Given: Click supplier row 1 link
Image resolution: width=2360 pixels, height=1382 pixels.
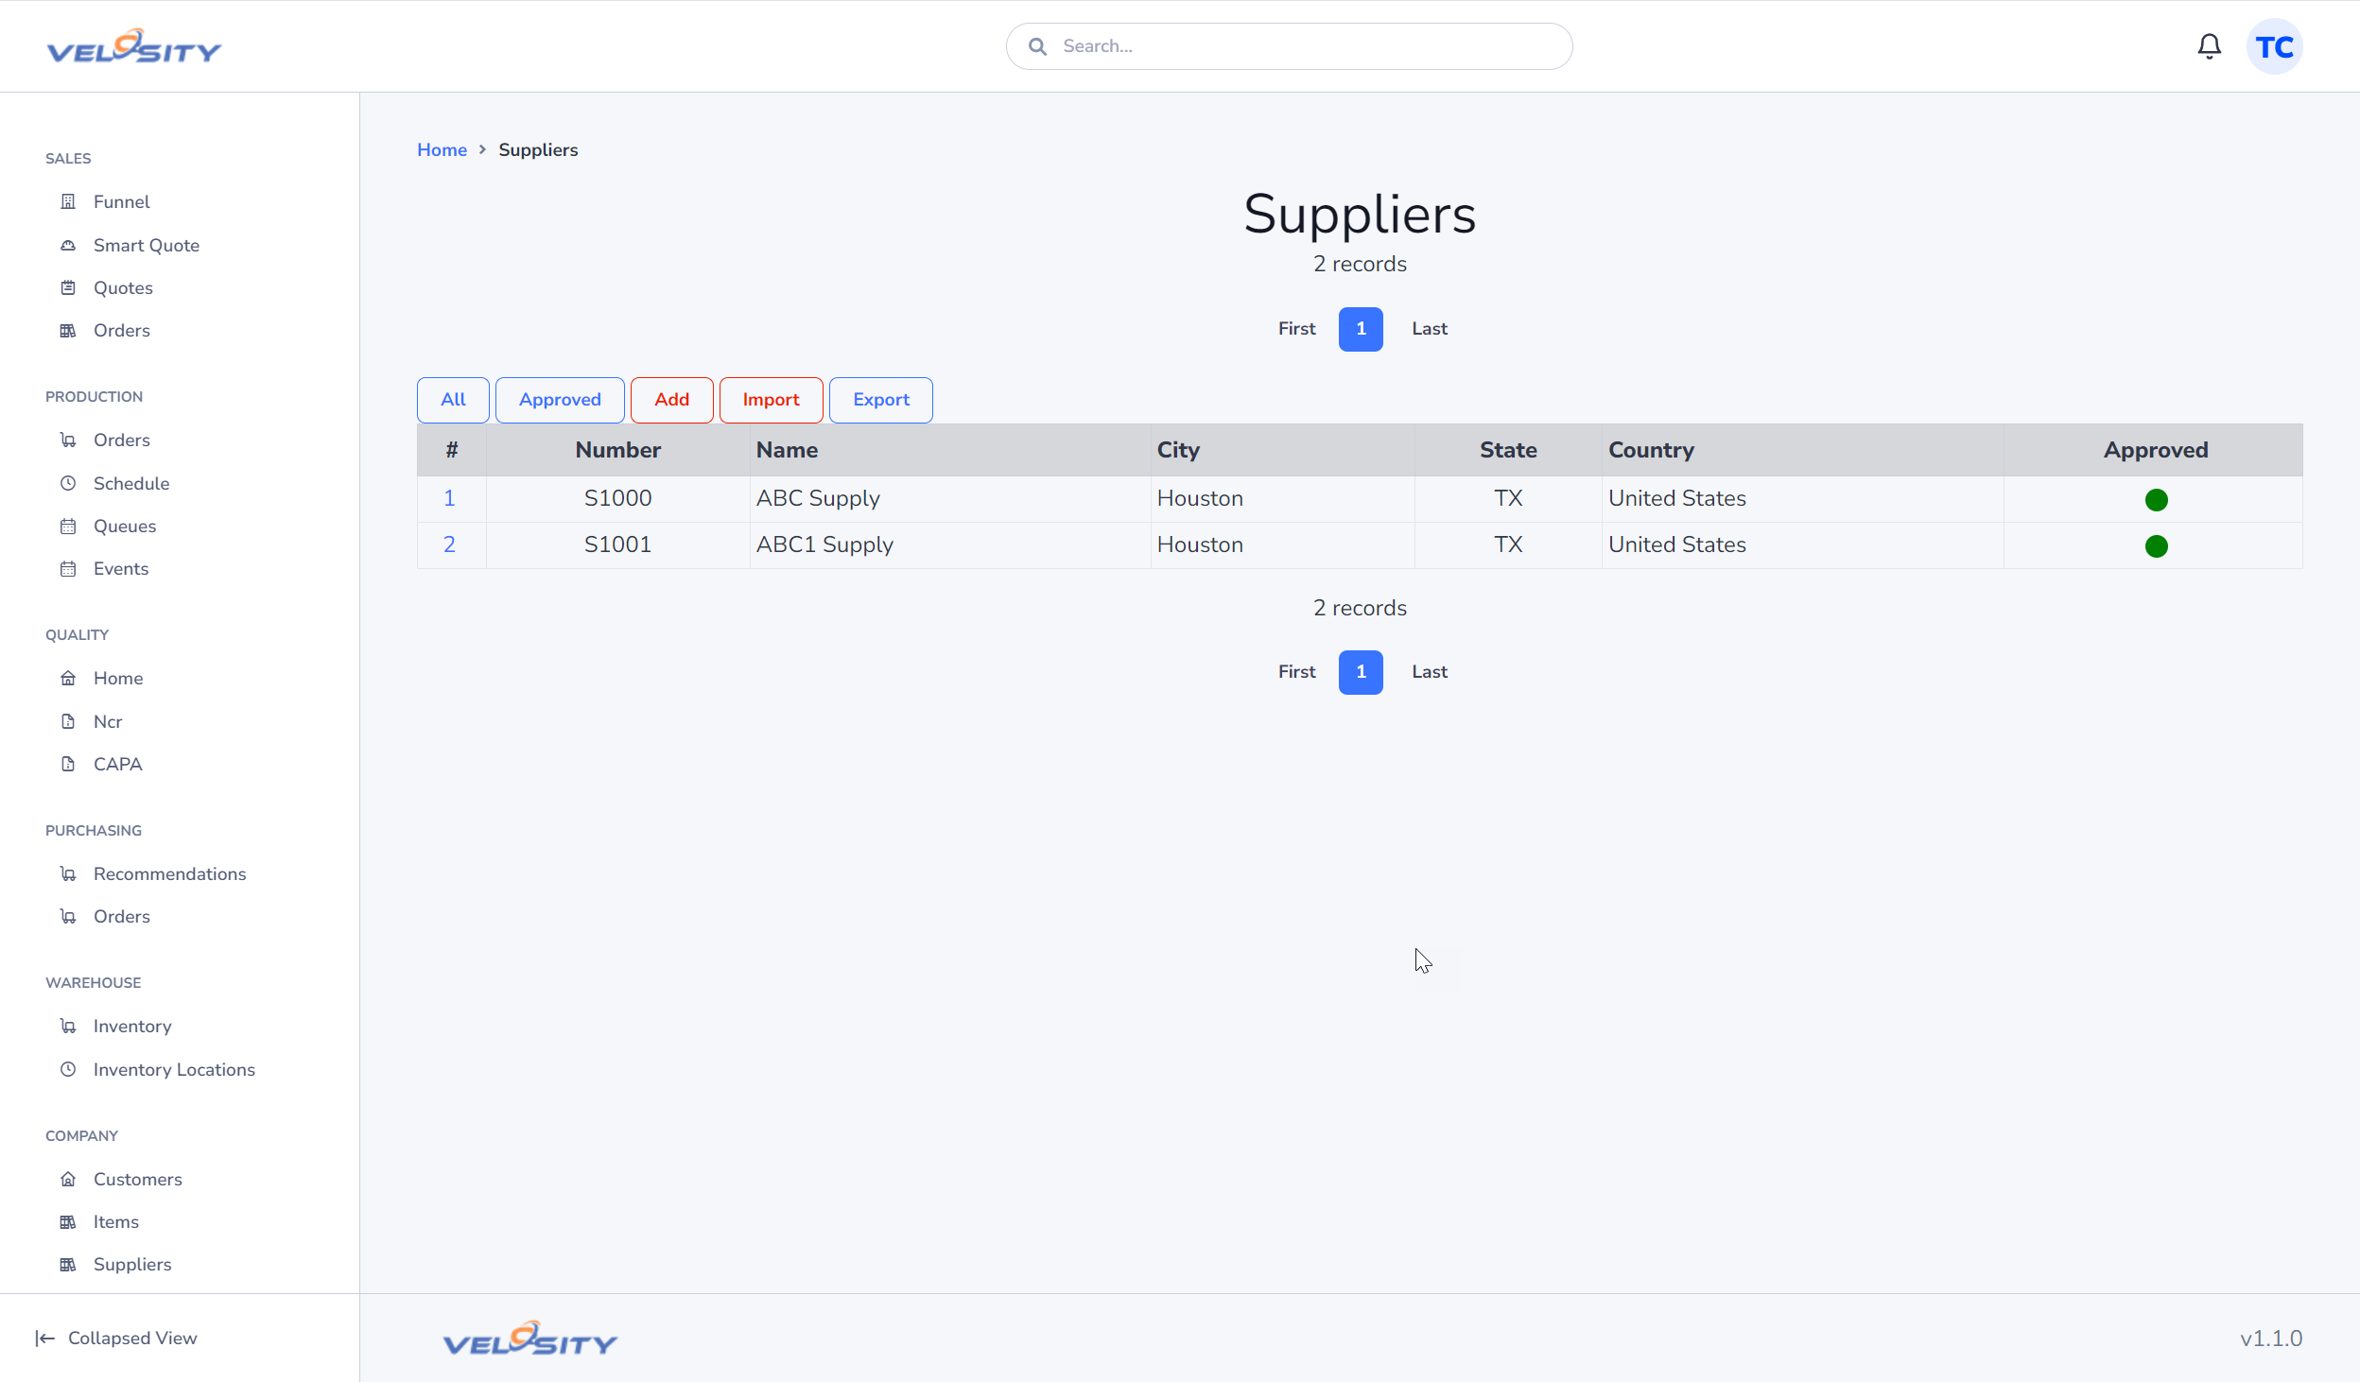Looking at the screenshot, I should [x=449, y=497].
